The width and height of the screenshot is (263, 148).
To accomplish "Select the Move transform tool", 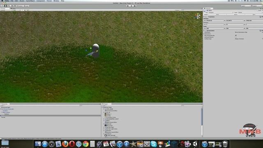I will click(x=5, y=6).
